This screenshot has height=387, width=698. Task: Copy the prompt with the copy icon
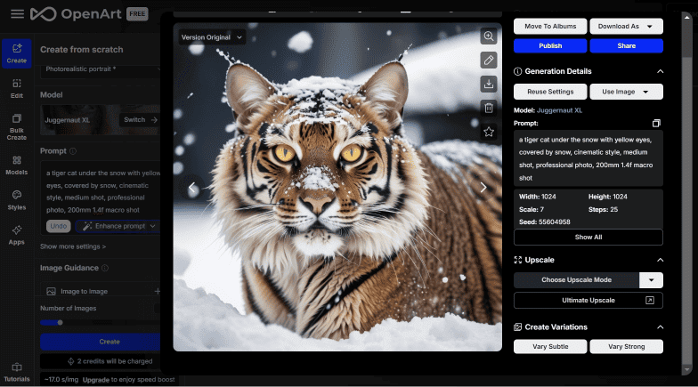(x=656, y=123)
